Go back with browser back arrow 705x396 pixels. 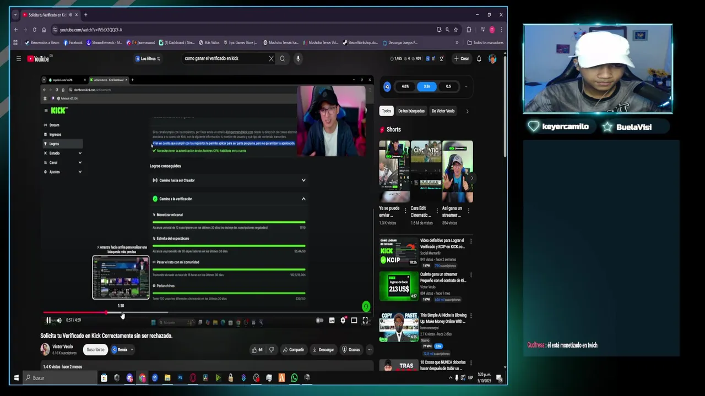[16, 30]
